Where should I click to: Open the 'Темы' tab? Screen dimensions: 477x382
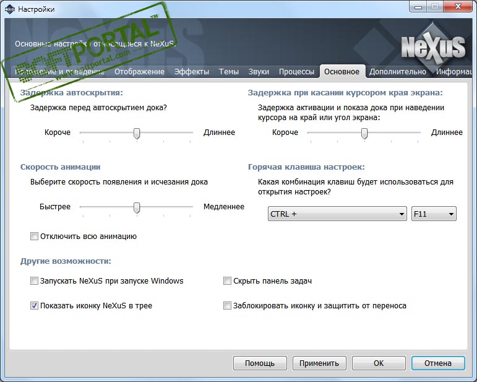(228, 72)
